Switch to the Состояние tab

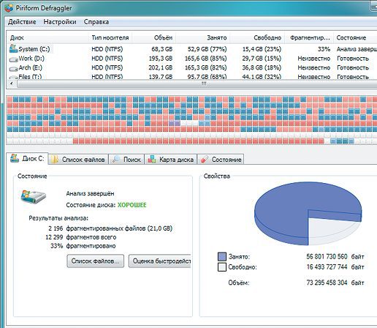coord(220,160)
